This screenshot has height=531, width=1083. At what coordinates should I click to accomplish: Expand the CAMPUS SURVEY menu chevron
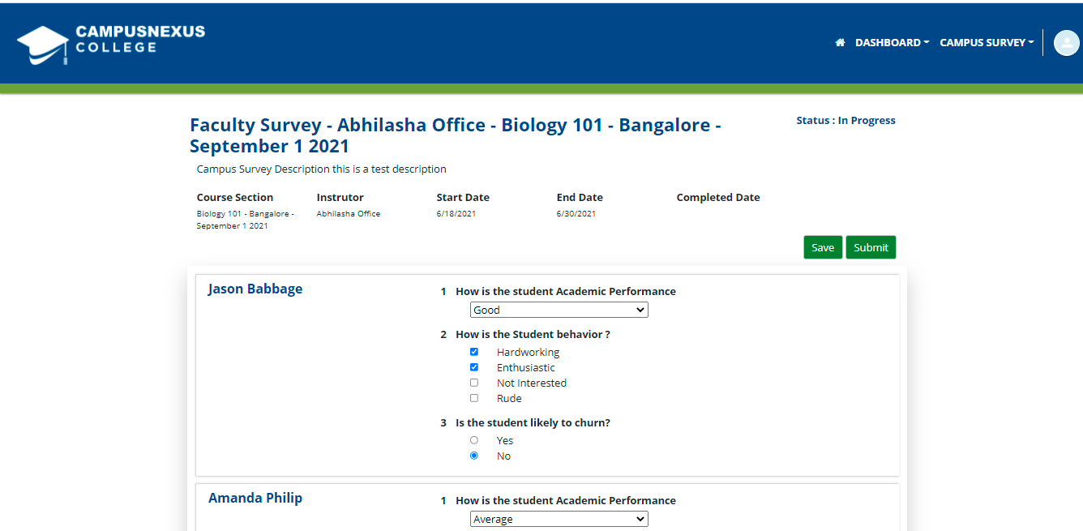click(1029, 42)
